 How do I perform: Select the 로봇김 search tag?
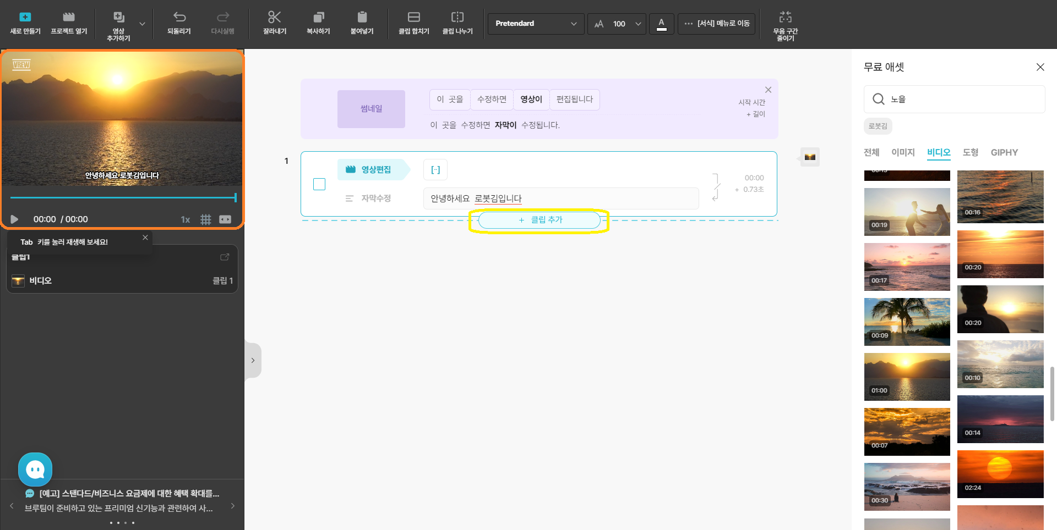coord(878,126)
